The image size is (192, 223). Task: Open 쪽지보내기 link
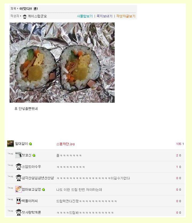104,16
